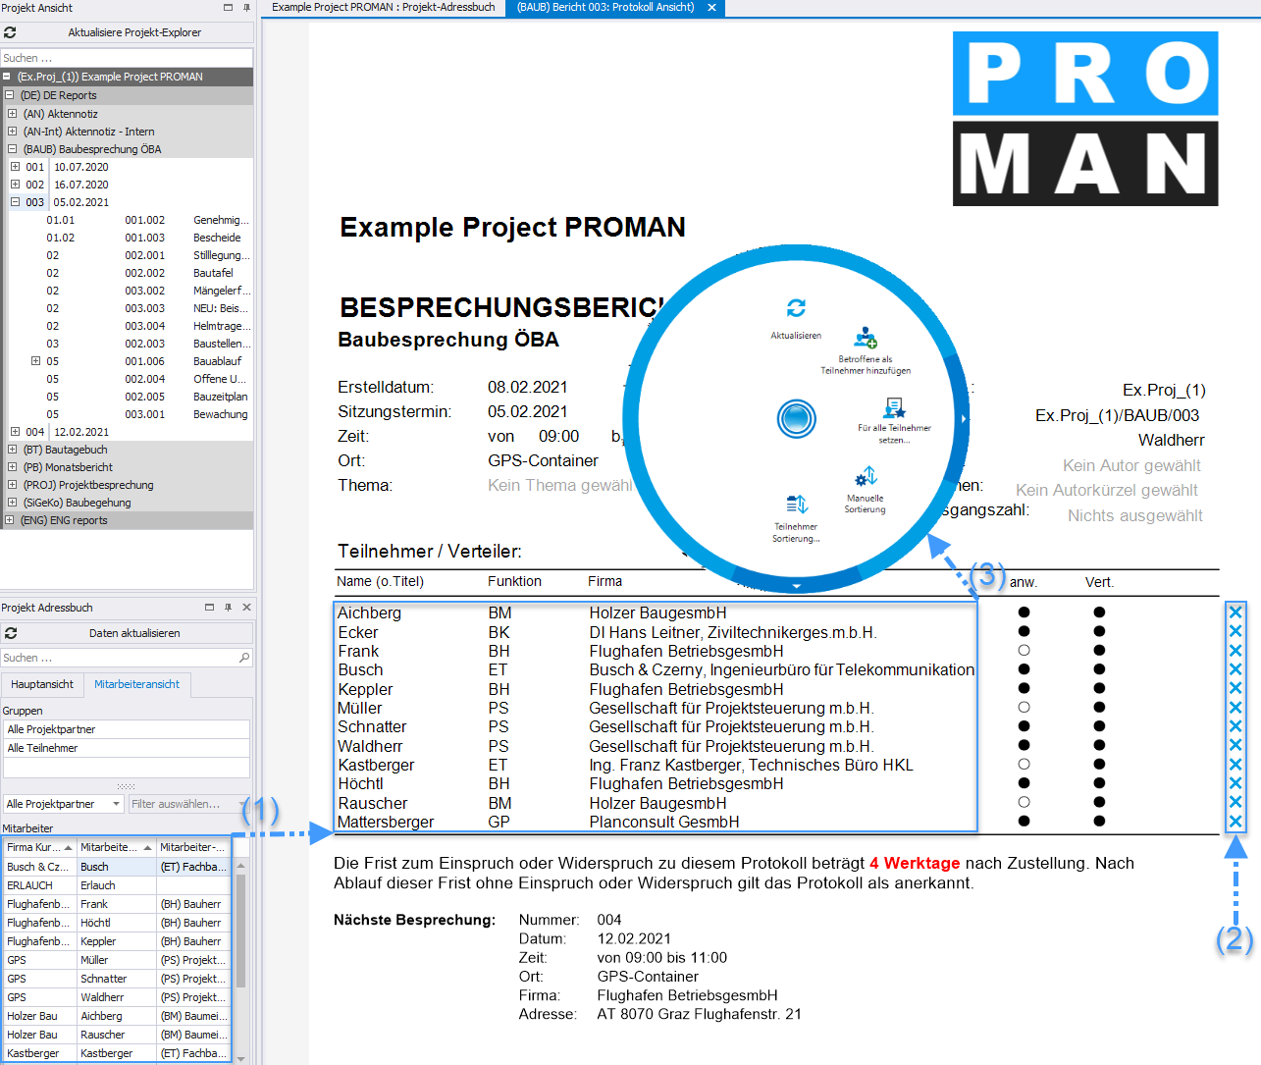Toggle Müller's anw. attendance circle

coord(1024,708)
